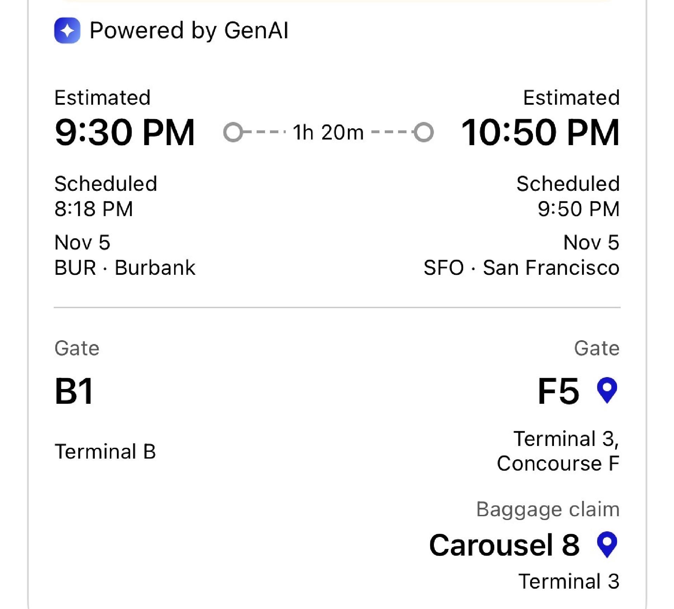This screenshot has height=609, width=674.
Task: Open map pin beside Carousel 8
Action: pyautogui.click(x=607, y=544)
